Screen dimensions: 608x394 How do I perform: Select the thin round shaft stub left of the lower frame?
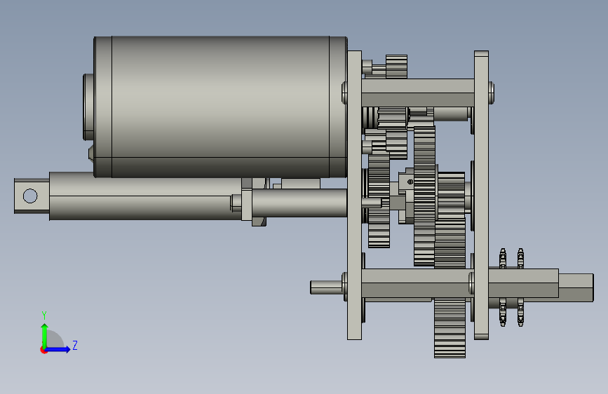click(326, 287)
